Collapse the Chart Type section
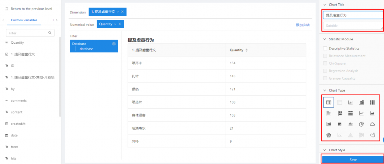The image size is (384, 164). pos(325,90)
